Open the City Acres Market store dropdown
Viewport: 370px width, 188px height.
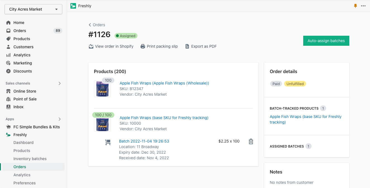[33, 9]
